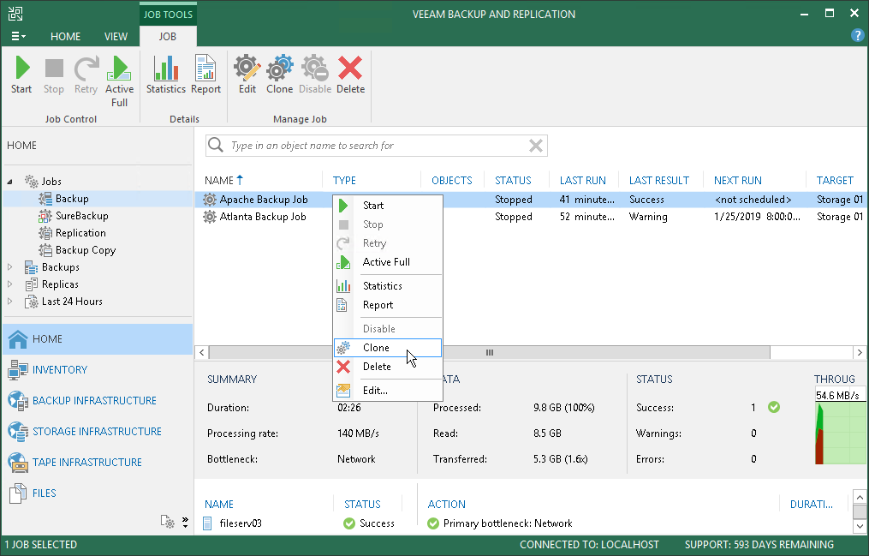Open the INVENTORY navigation view
The width and height of the screenshot is (869, 556).
98,370
